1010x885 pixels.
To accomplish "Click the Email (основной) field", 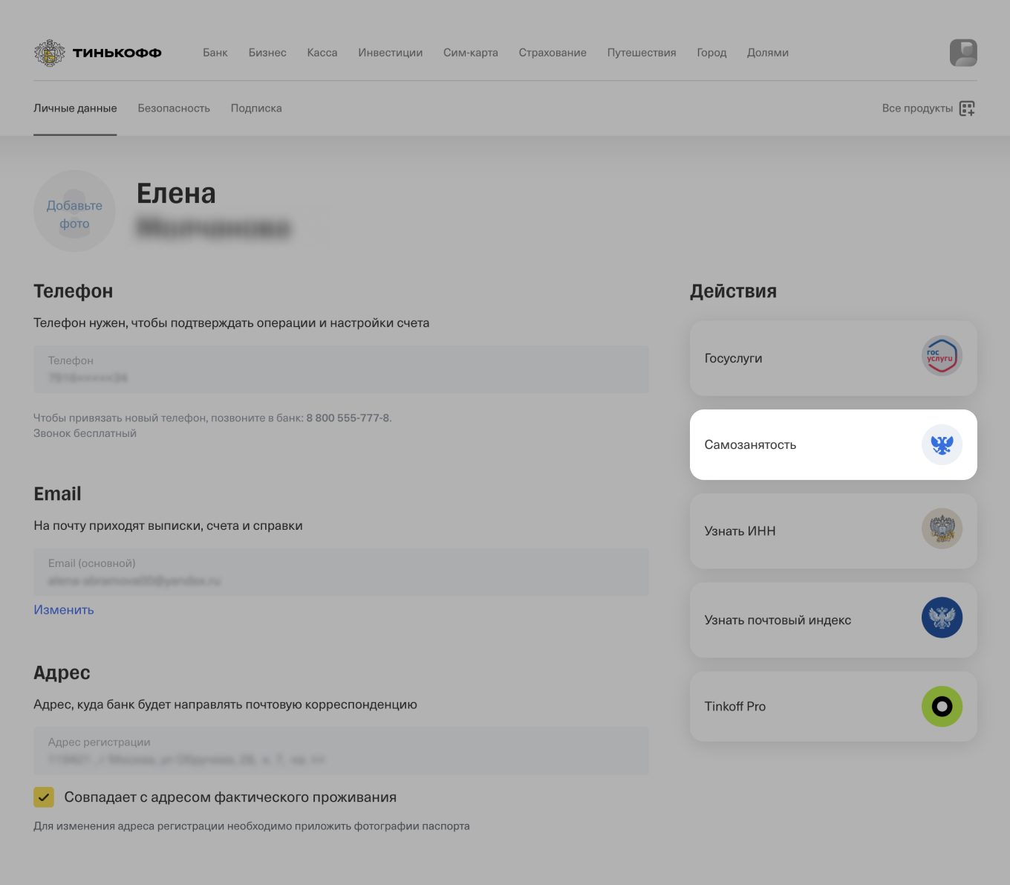I will [341, 572].
